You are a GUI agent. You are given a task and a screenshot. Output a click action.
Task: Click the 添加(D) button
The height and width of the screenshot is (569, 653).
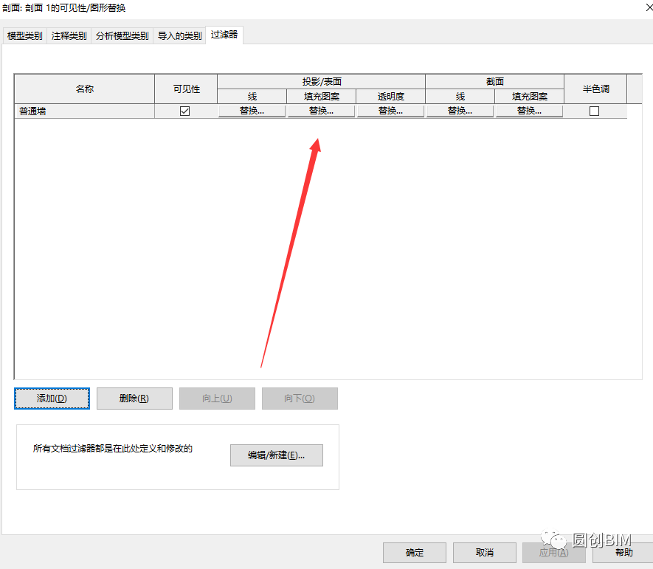pyautogui.click(x=52, y=399)
